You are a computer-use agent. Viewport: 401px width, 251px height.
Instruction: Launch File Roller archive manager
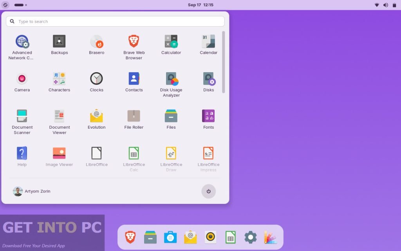(134, 115)
